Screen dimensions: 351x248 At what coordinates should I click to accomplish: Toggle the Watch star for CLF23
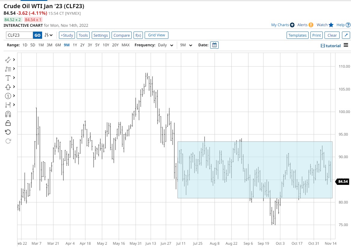coord(331,25)
